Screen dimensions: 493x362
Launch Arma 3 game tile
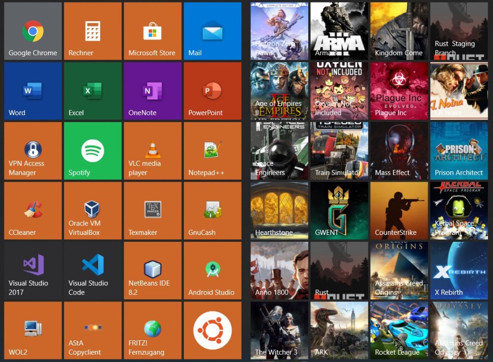click(x=339, y=31)
